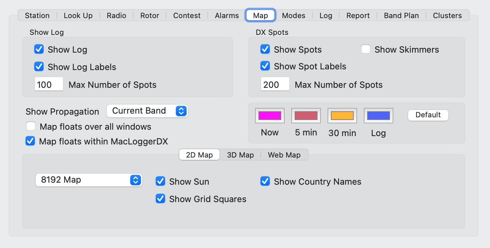
Task: Click the 200 Max Number of Spots field
Action: tap(275, 84)
